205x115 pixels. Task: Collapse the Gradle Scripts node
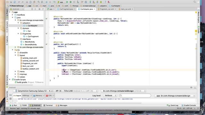(x=10, y=80)
